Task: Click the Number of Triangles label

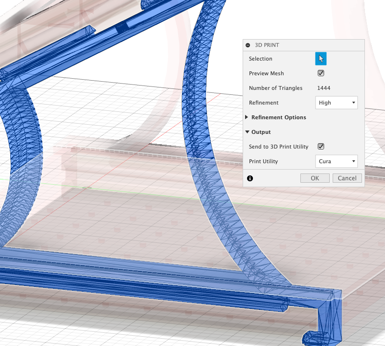Action: click(x=275, y=88)
